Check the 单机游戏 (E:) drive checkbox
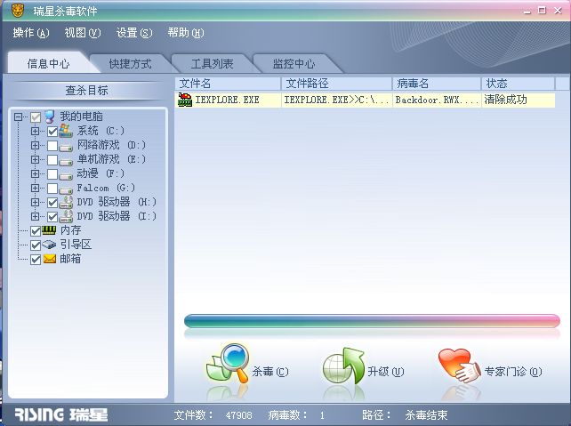Viewport: 571px width, 426px height. 52,160
